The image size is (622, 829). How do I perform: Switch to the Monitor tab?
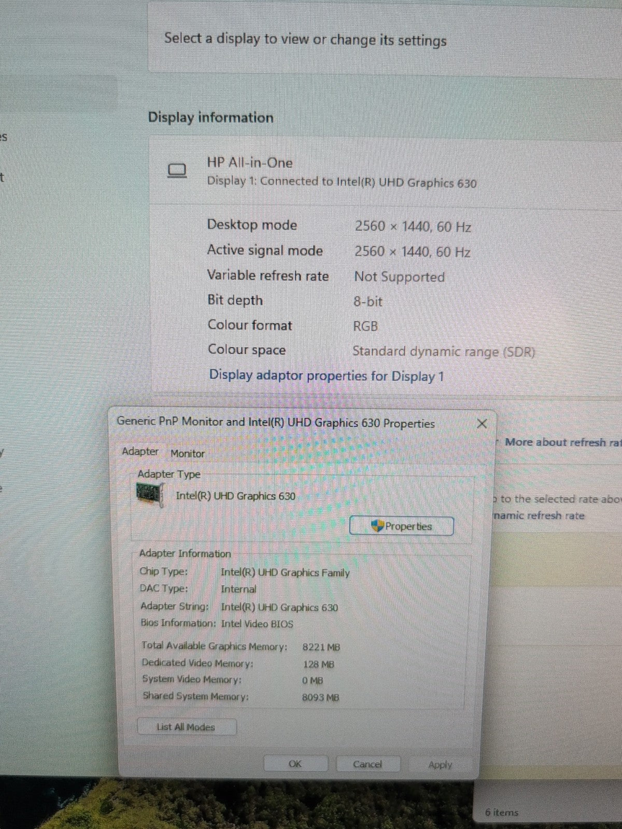pos(188,453)
